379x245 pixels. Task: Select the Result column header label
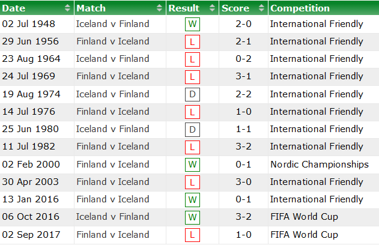coord(184,8)
